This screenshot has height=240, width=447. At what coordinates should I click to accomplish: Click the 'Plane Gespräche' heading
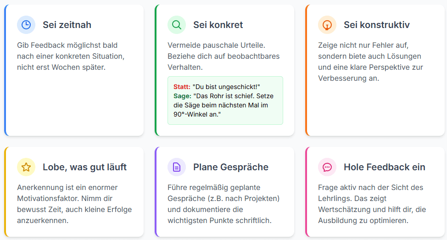point(231,167)
